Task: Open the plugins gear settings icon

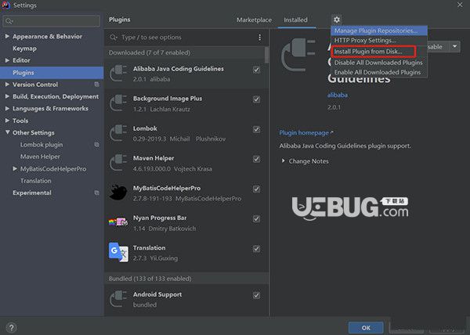Action: pyautogui.click(x=337, y=20)
